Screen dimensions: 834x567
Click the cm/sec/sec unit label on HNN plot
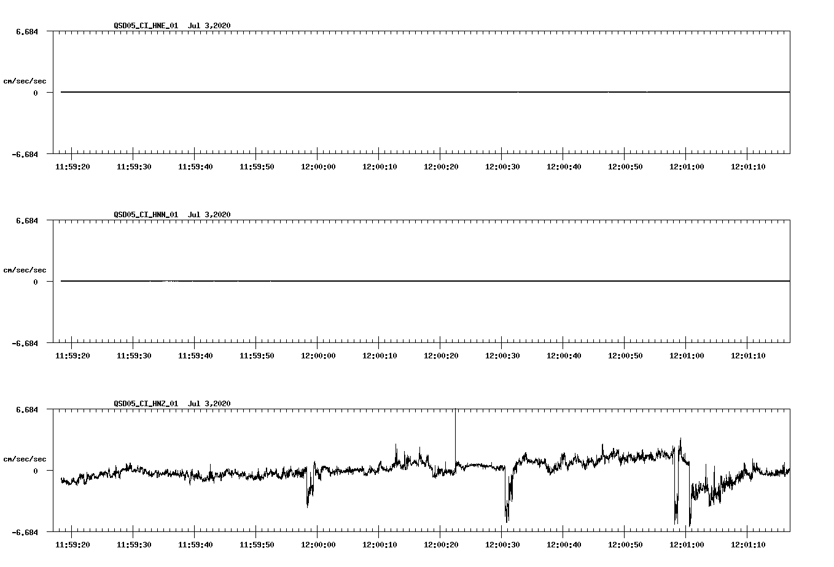(x=25, y=270)
